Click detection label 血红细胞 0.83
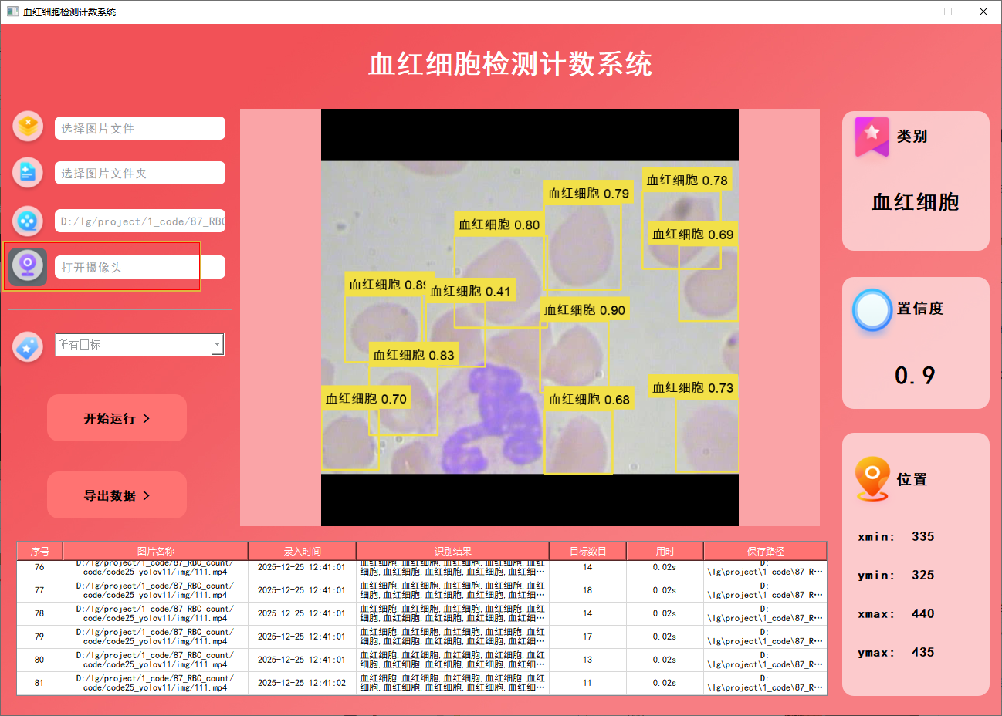The height and width of the screenshot is (716, 1002). [414, 355]
